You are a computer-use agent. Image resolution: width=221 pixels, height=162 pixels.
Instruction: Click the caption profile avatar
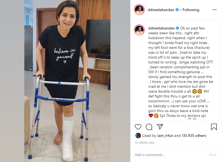pyautogui.click(x=139, y=30)
